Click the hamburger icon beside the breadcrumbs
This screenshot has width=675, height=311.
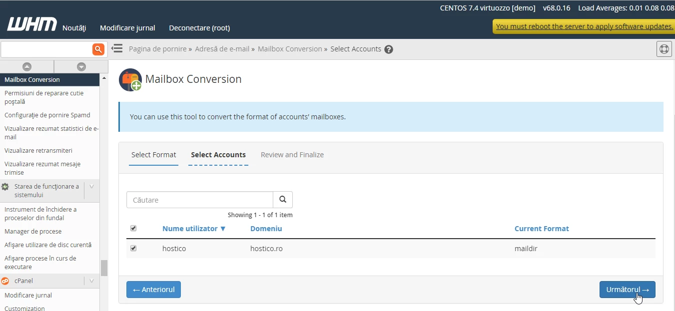[117, 48]
